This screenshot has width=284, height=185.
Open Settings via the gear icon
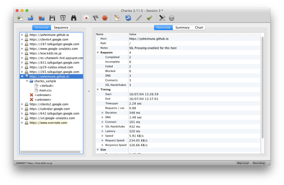point(171,18)
